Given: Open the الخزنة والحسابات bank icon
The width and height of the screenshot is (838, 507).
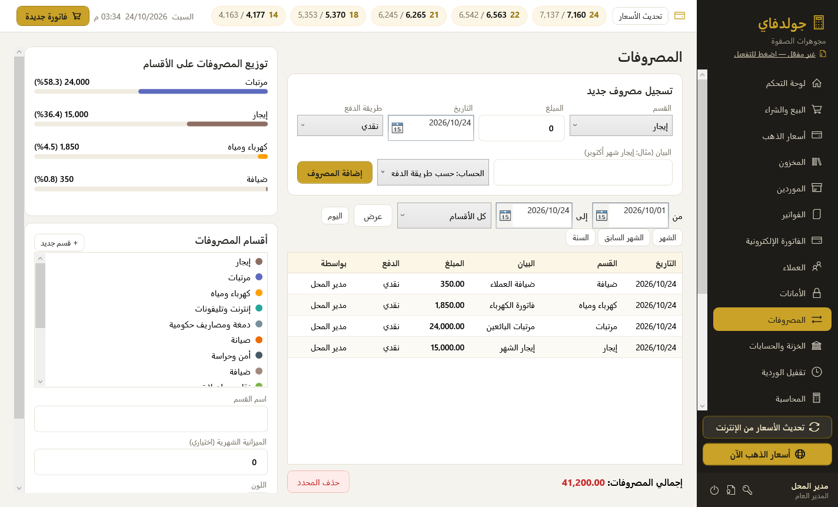Looking at the screenshot, I should click(x=816, y=346).
